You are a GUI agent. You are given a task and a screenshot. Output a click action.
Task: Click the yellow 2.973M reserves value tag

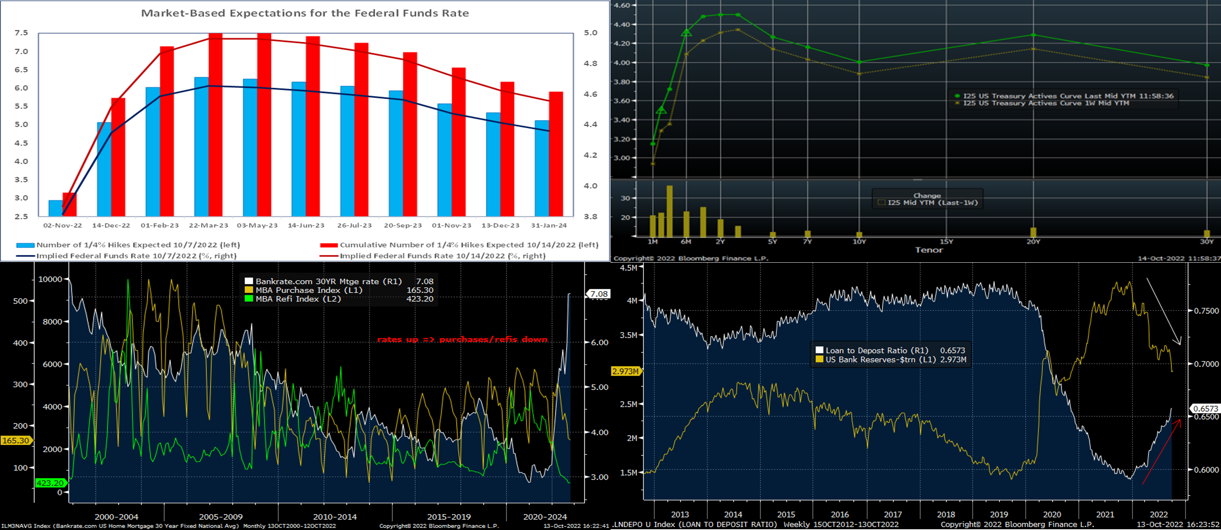click(625, 371)
